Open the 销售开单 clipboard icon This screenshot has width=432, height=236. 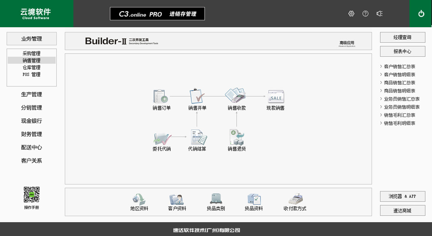pyautogui.click(x=197, y=96)
